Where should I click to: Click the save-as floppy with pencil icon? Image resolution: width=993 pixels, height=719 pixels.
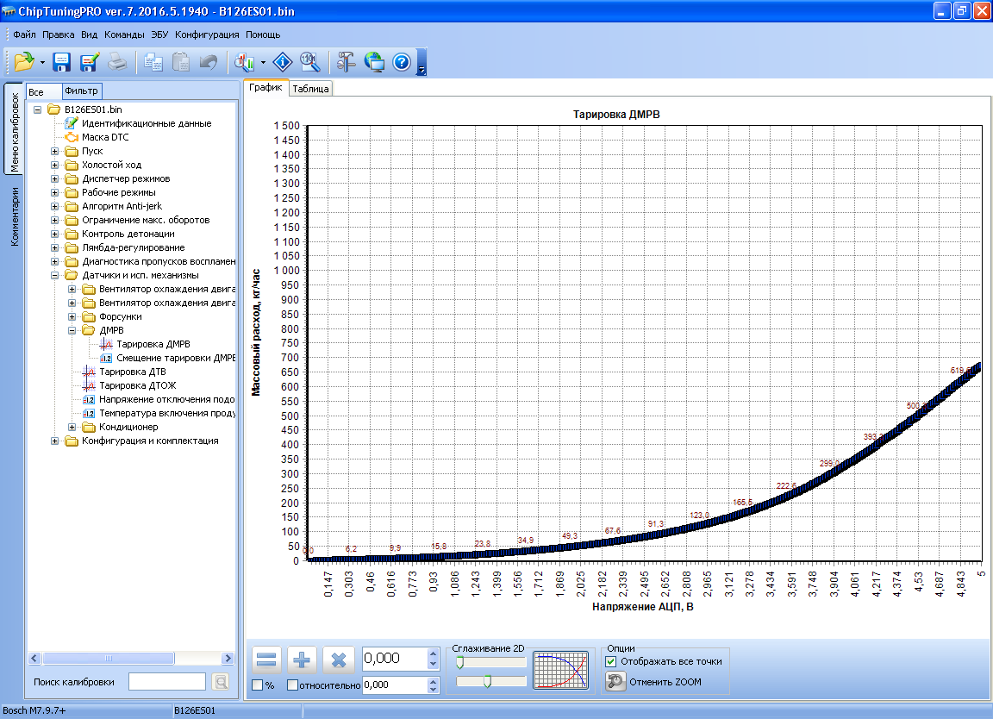89,62
